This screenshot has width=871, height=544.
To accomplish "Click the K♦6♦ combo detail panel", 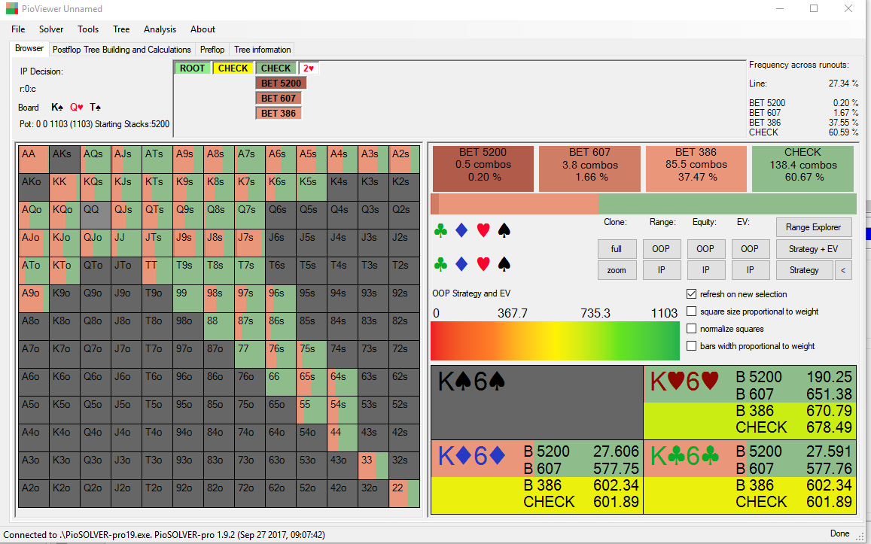I will click(x=536, y=477).
